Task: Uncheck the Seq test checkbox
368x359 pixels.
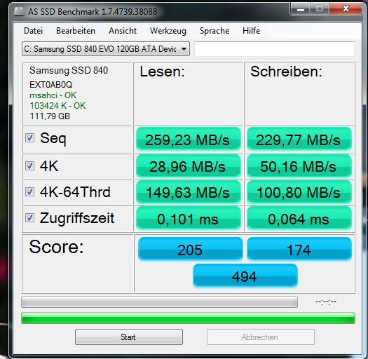Action: [30, 138]
